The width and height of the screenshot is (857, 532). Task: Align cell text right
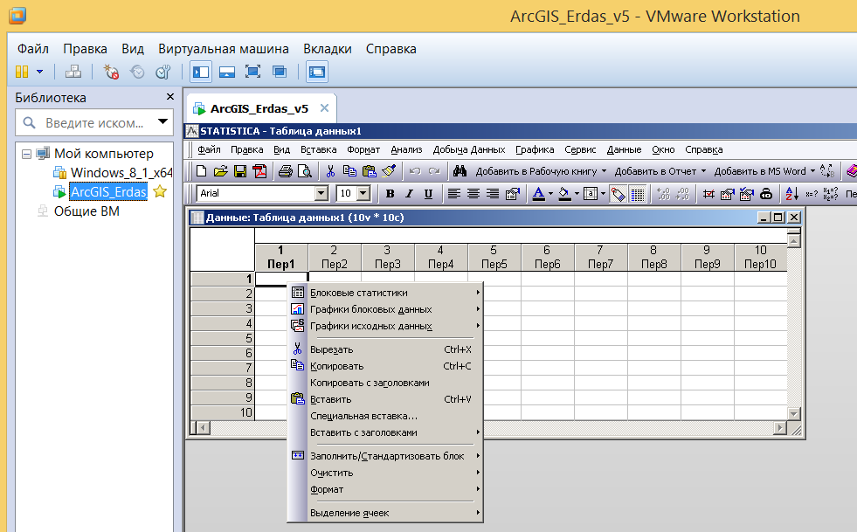[493, 194]
